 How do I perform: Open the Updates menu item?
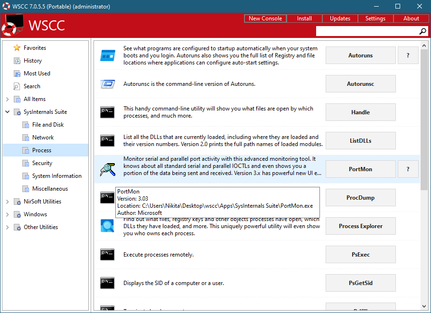[x=340, y=18]
